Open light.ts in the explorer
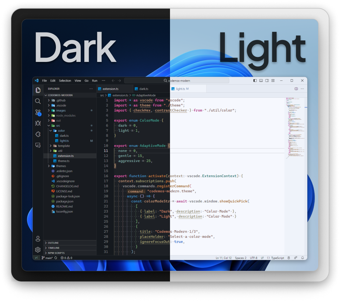The height and width of the screenshot is (303, 340). 70,141
